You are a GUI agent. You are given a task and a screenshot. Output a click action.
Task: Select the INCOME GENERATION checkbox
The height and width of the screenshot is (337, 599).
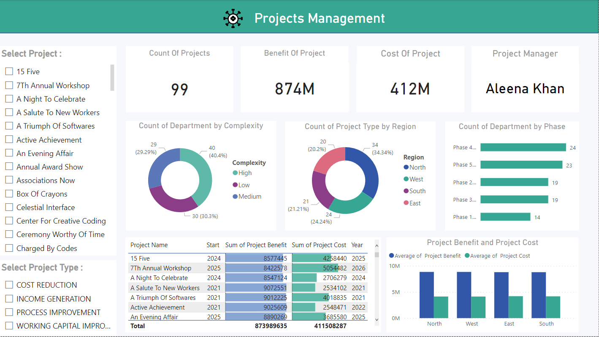9,299
